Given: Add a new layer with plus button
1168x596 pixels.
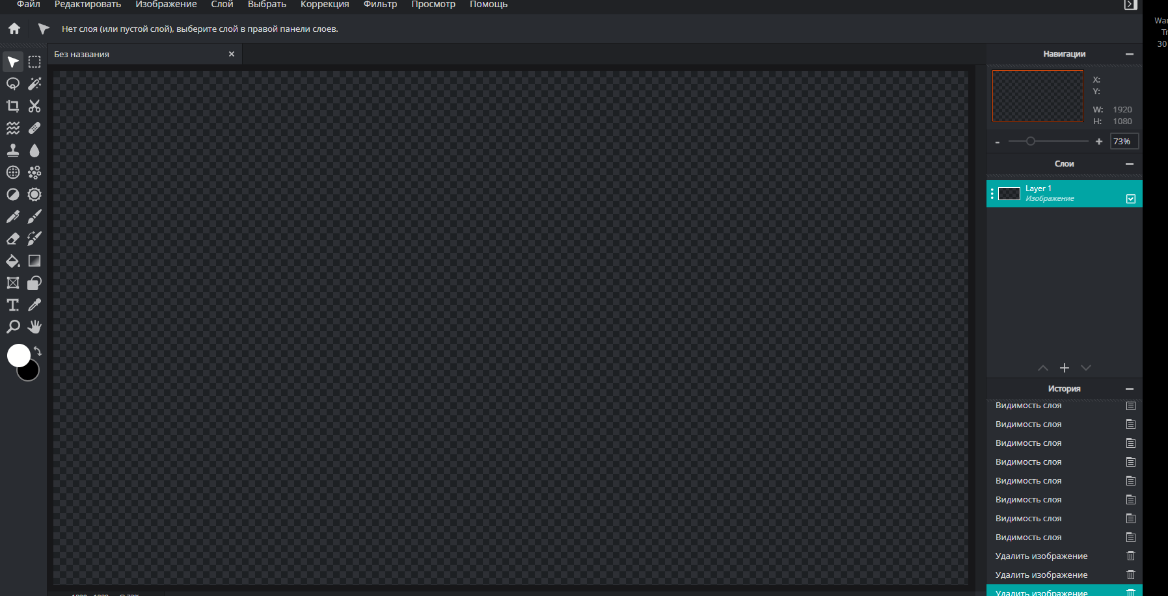Looking at the screenshot, I should [1065, 368].
